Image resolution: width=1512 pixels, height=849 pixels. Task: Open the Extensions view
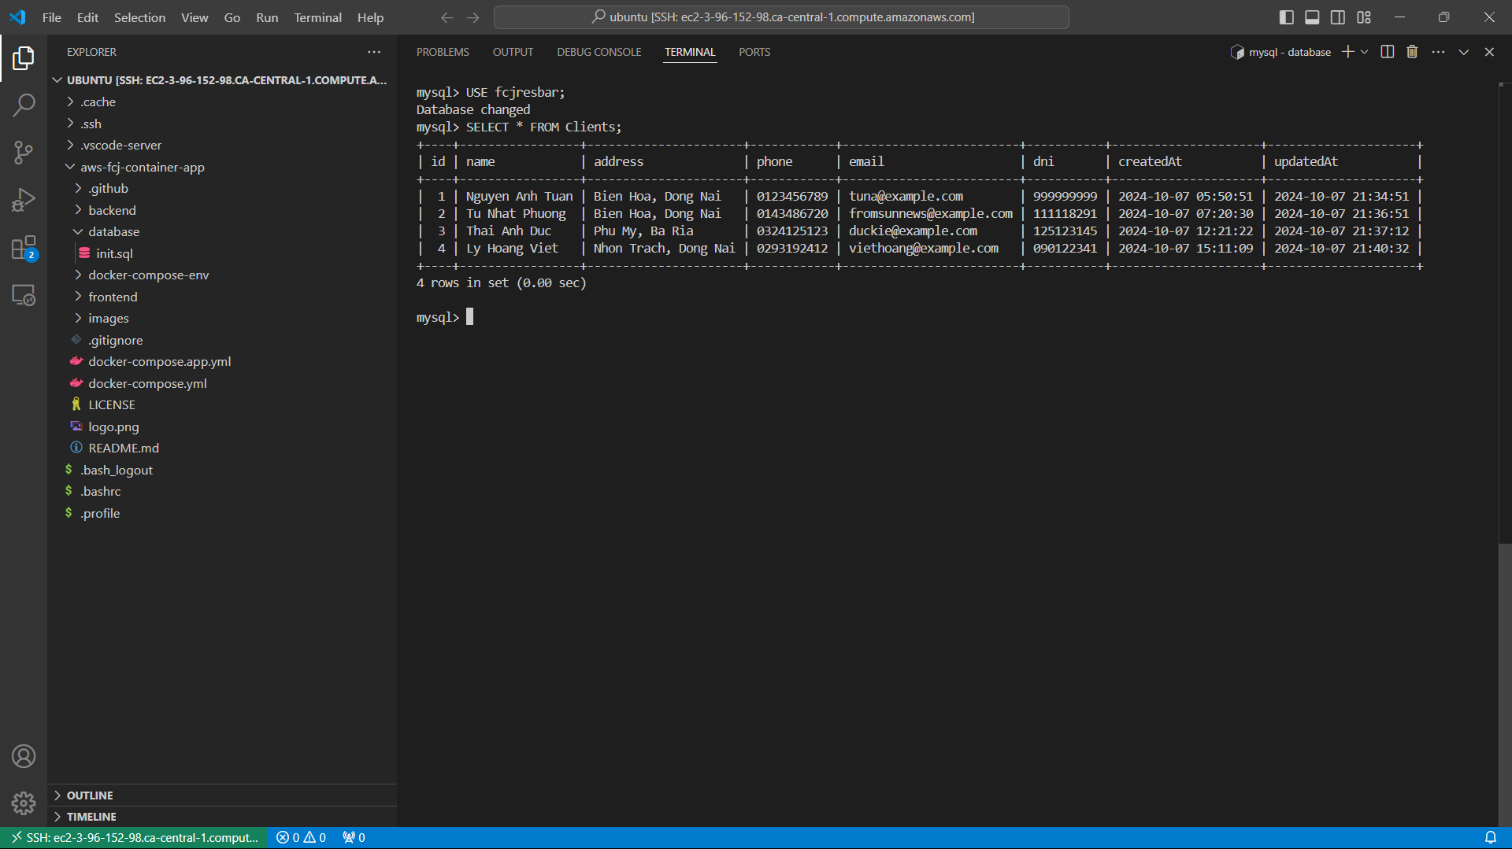click(24, 248)
